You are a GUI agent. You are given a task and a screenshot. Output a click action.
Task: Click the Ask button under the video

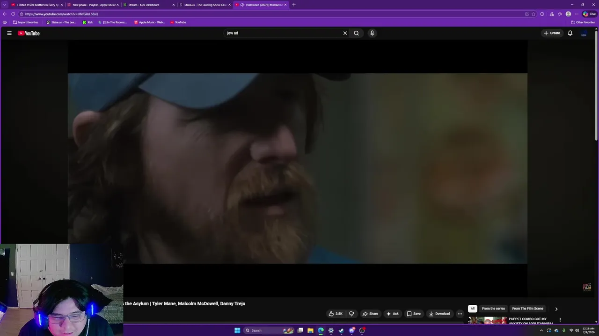pos(393,314)
